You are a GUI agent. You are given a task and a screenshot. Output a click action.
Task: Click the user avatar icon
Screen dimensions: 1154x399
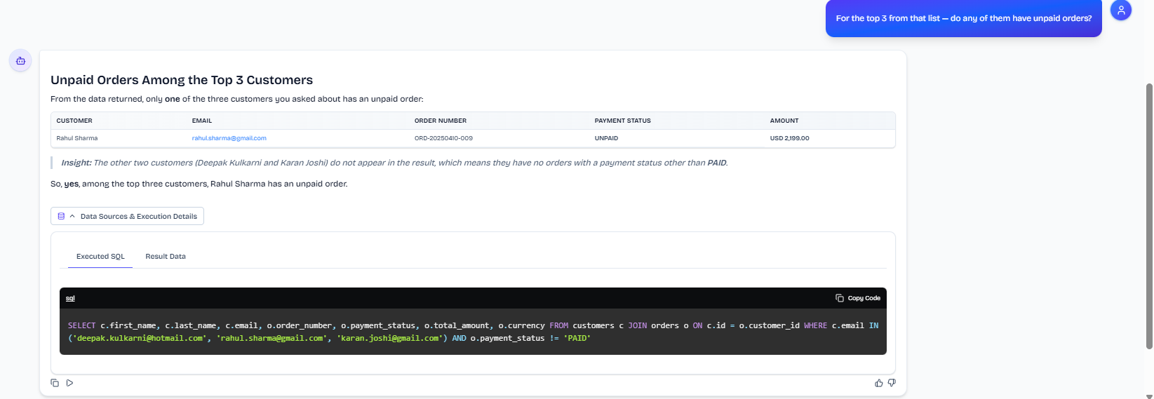[x=1121, y=10]
